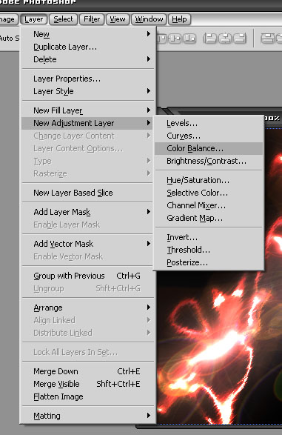This screenshot has height=435, width=282.
Task: Choose Group with Previous
Action: [87, 276]
